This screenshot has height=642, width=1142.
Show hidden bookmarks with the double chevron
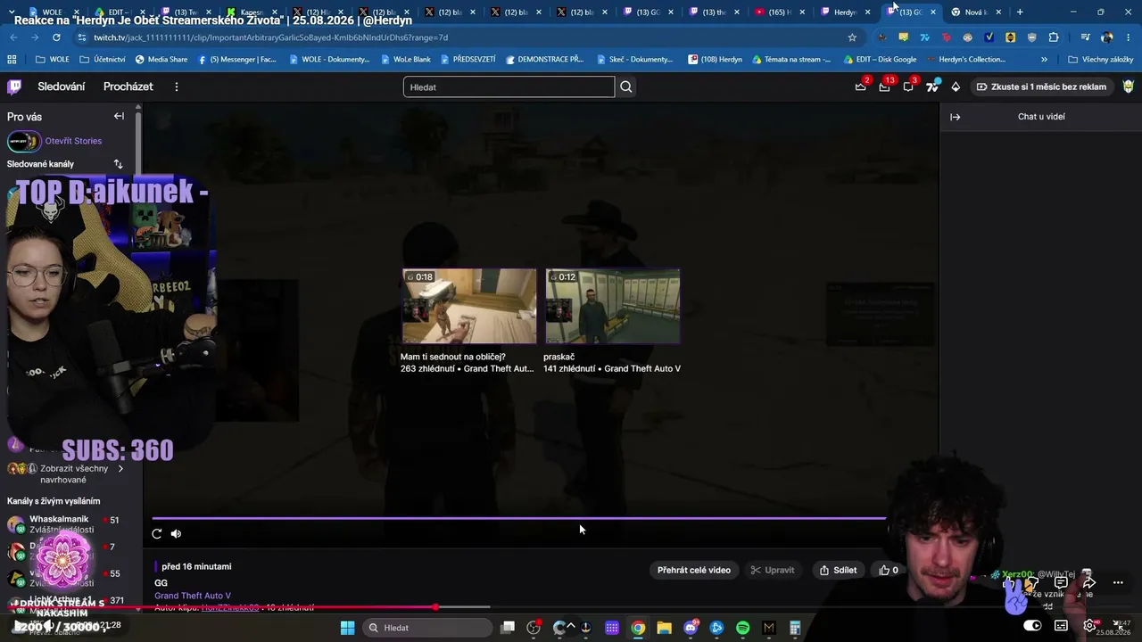point(1045,60)
